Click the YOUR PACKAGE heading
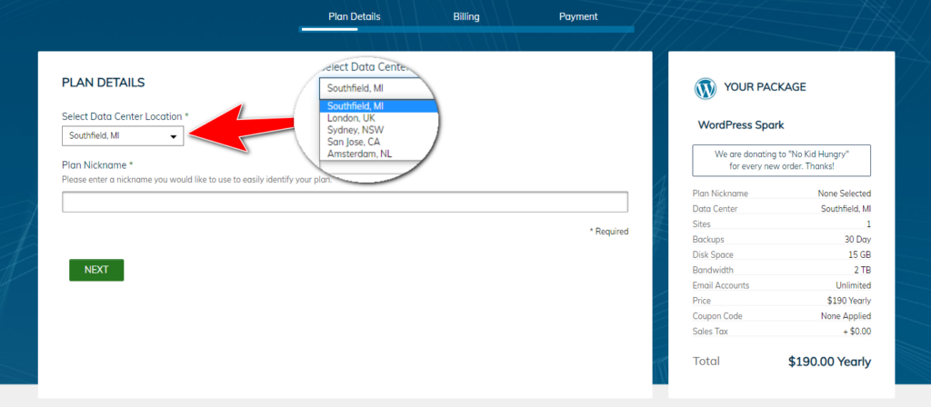931x407 pixels. coord(765,87)
